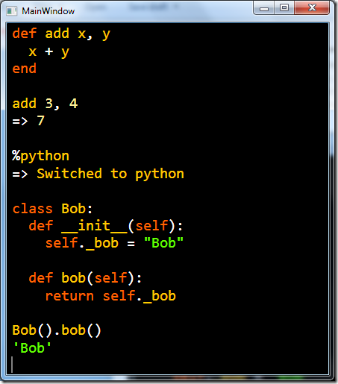Viewport: 338px width, 384px height.
Task: Click the 'add 3, 4' input line
Action: point(45,104)
